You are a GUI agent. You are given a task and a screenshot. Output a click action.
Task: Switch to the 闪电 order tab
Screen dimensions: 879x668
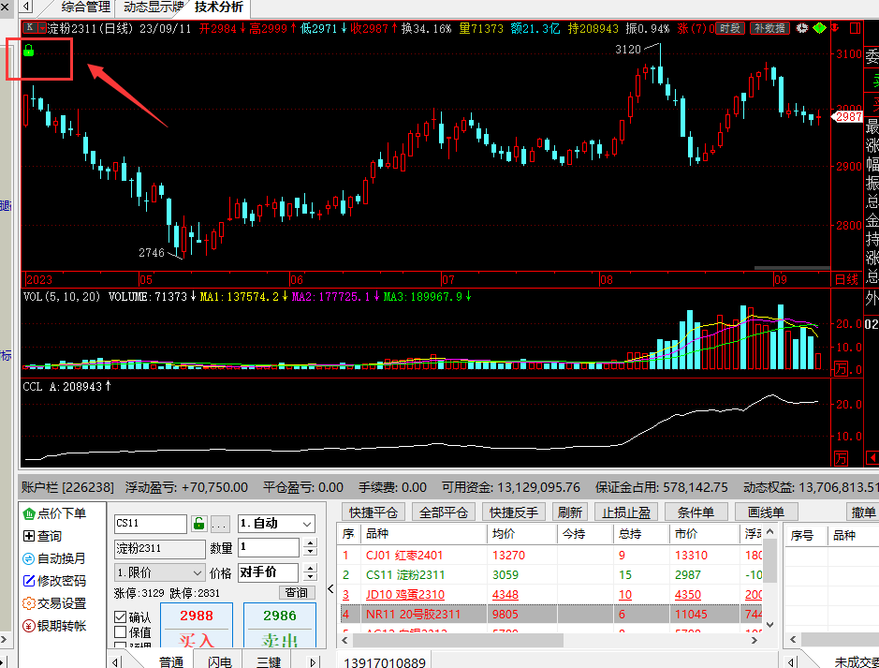click(219, 661)
